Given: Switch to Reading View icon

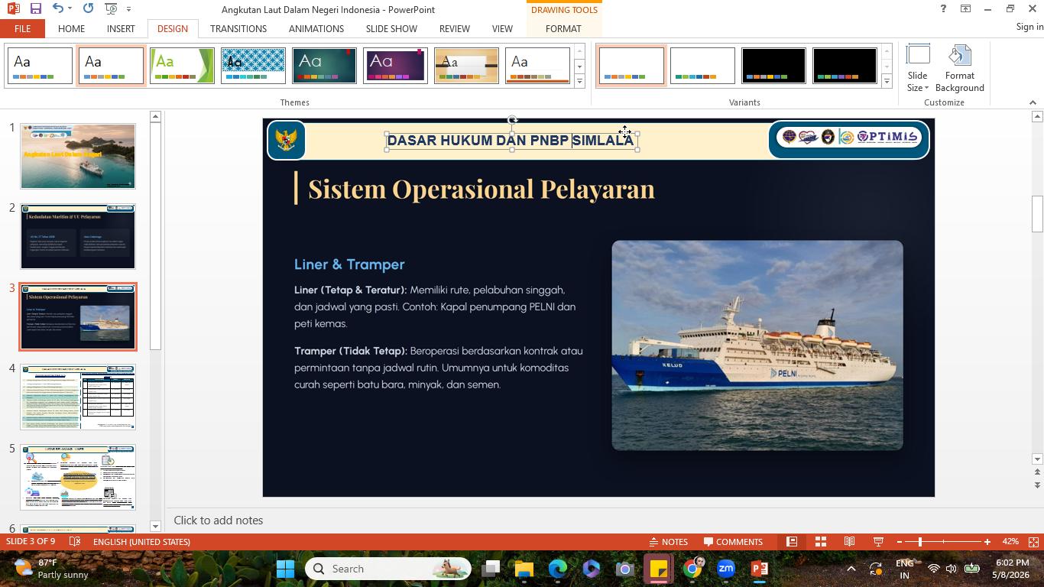Looking at the screenshot, I should coord(849,542).
